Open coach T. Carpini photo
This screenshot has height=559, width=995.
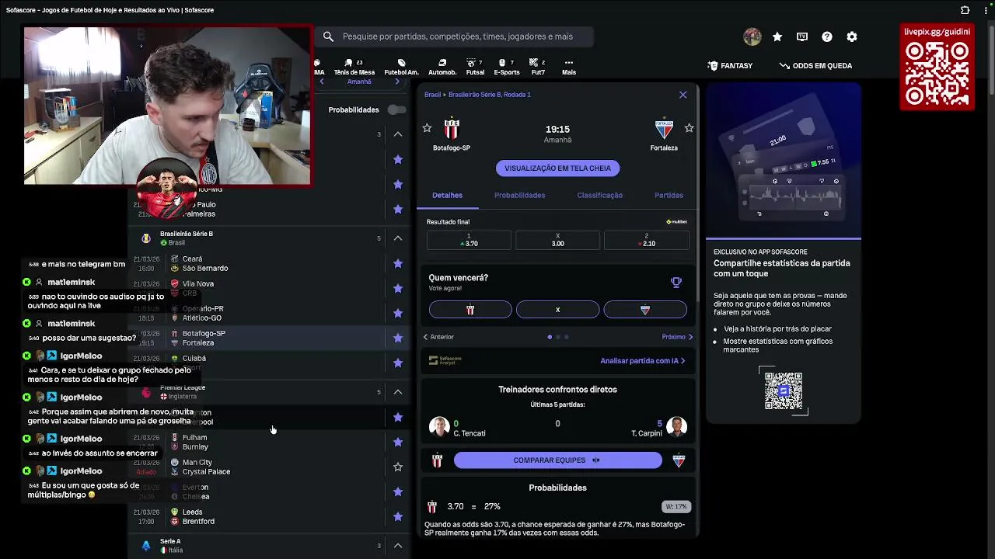(676, 427)
